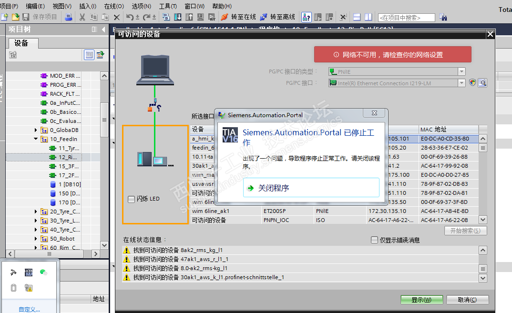
Task: Click 开始搜索(S) button
Action: click(x=465, y=231)
